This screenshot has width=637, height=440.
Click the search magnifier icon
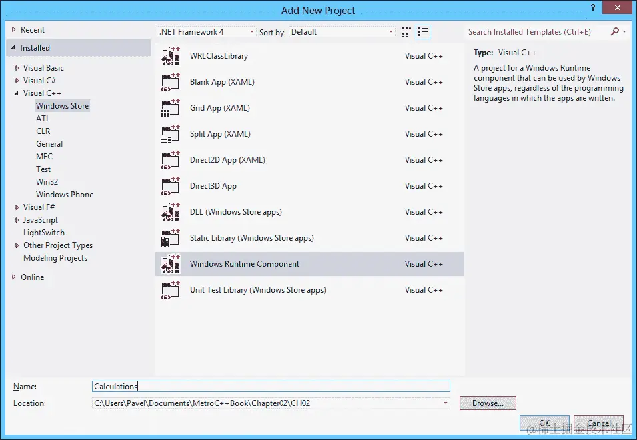pos(615,31)
